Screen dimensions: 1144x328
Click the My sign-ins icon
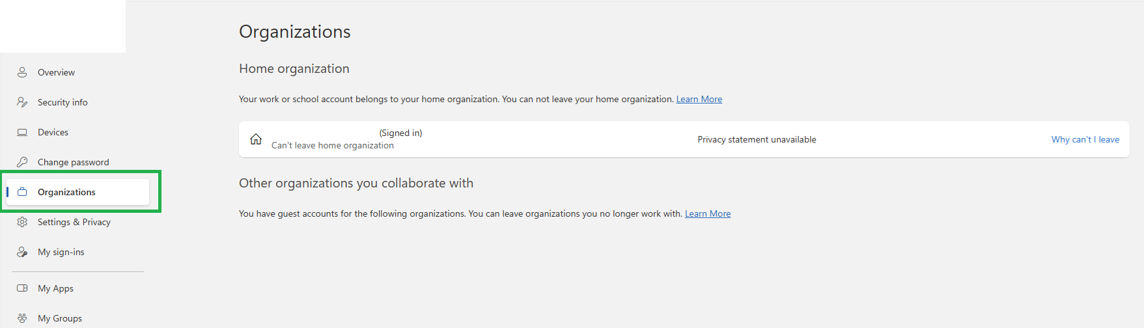[22, 252]
